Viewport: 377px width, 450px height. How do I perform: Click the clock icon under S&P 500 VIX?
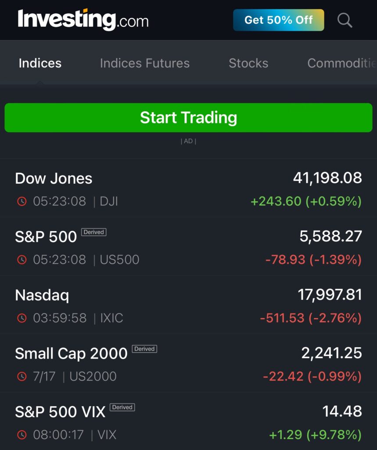[x=22, y=435]
